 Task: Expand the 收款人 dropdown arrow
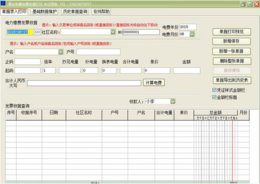173,101
